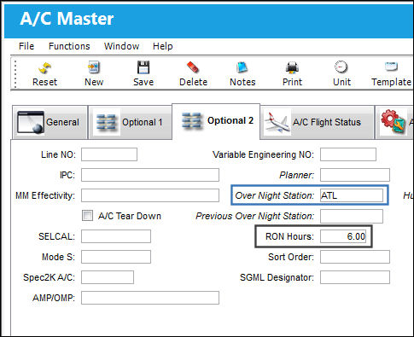Click the RON Hours field showing 6.00
Viewport: 414px width, 337px height.
pos(343,236)
